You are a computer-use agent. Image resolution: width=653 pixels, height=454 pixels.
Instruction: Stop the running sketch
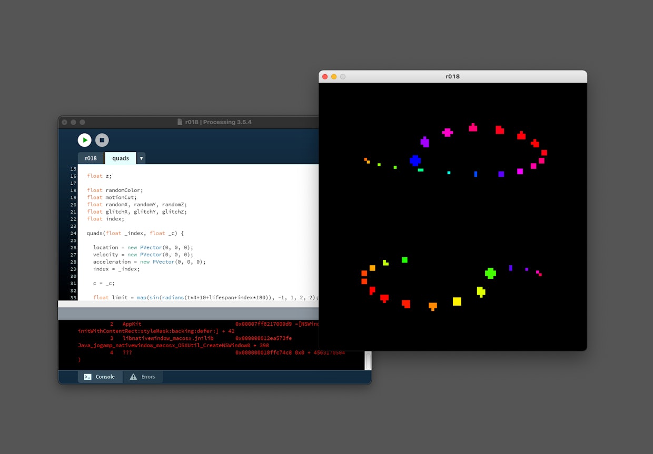(x=102, y=140)
